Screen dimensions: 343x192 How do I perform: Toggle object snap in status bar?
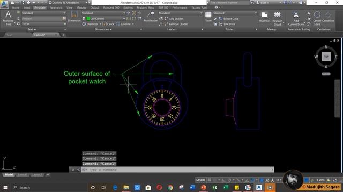point(252,180)
